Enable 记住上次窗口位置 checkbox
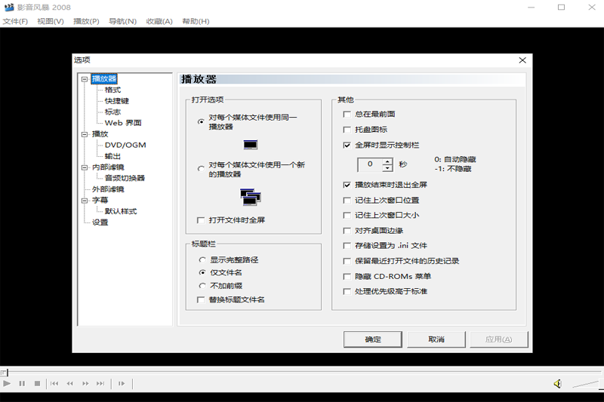Viewport: 604px width, 402px height. point(347,201)
